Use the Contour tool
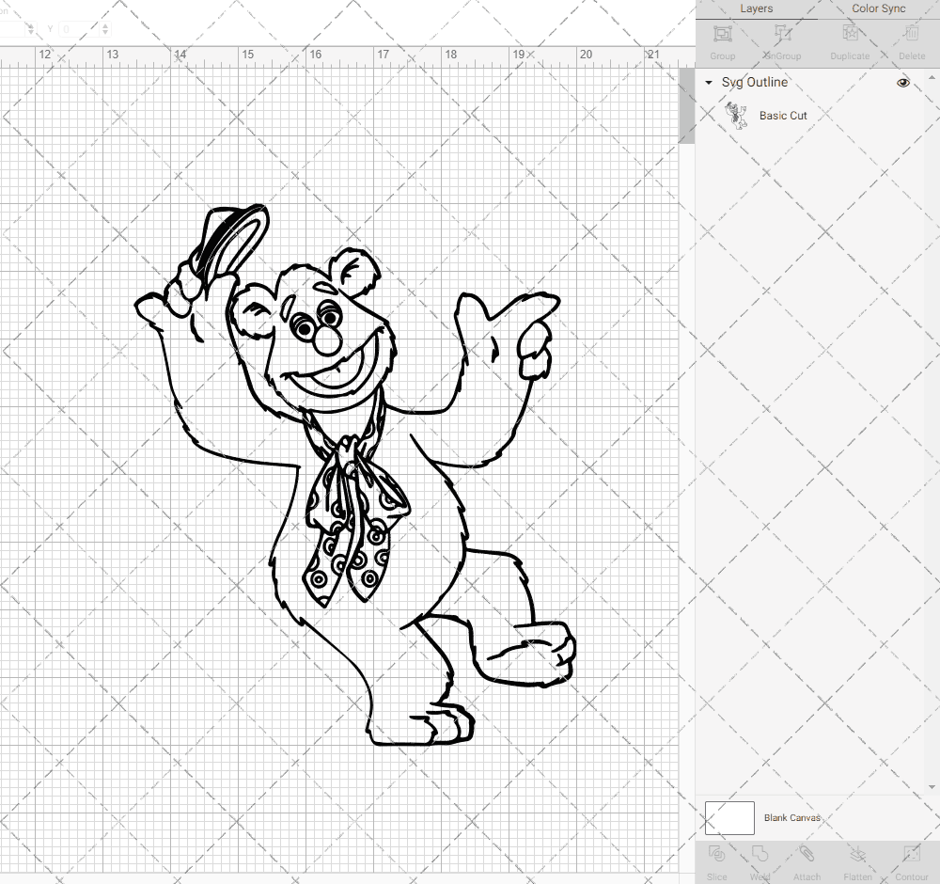The image size is (940, 884). tap(912, 861)
